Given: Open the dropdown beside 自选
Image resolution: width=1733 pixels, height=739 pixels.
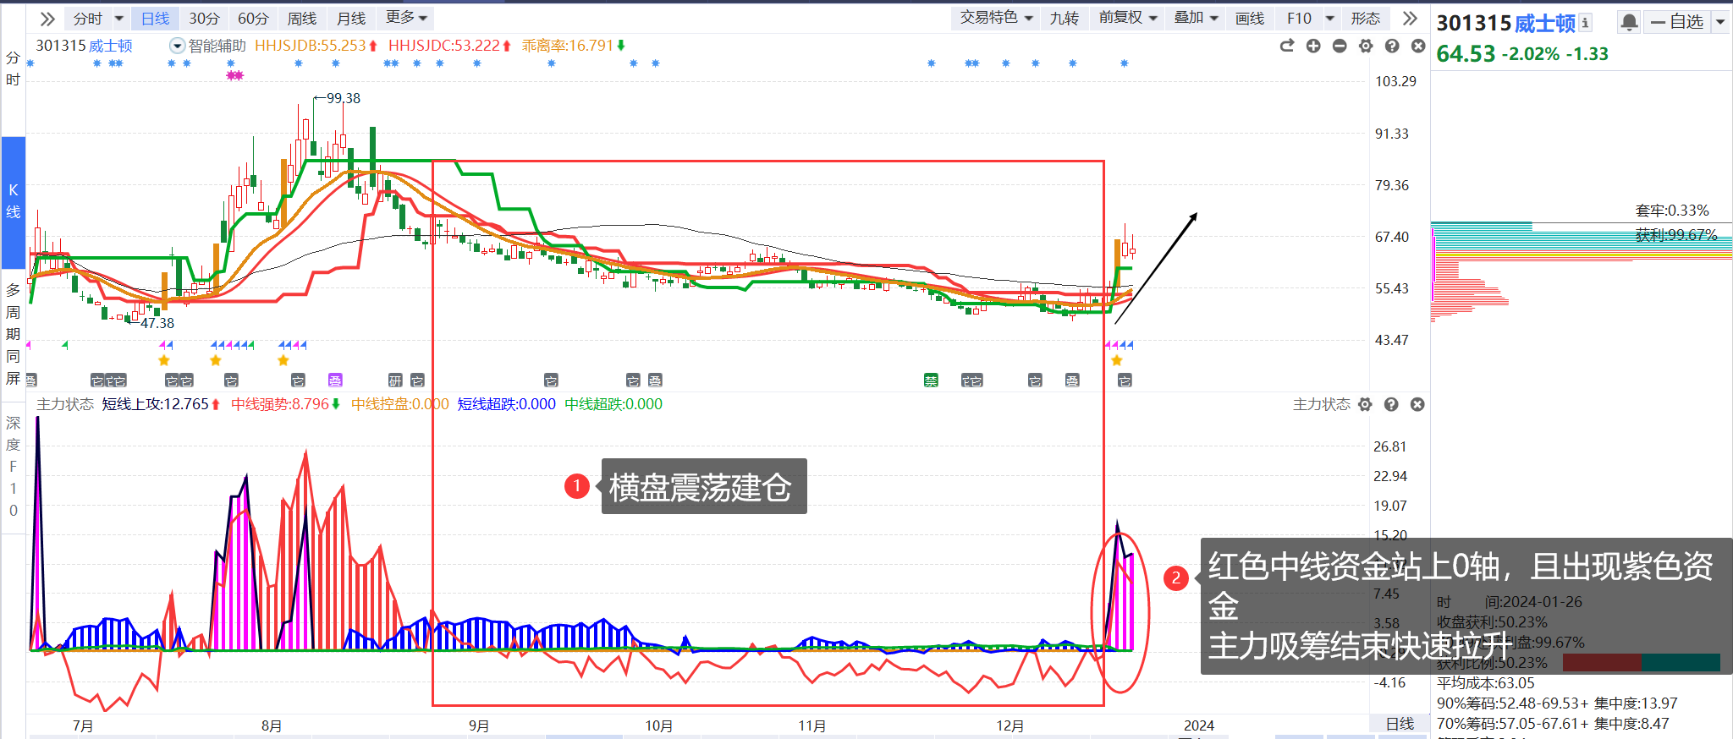Looking at the screenshot, I should [x=1720, y=22].
